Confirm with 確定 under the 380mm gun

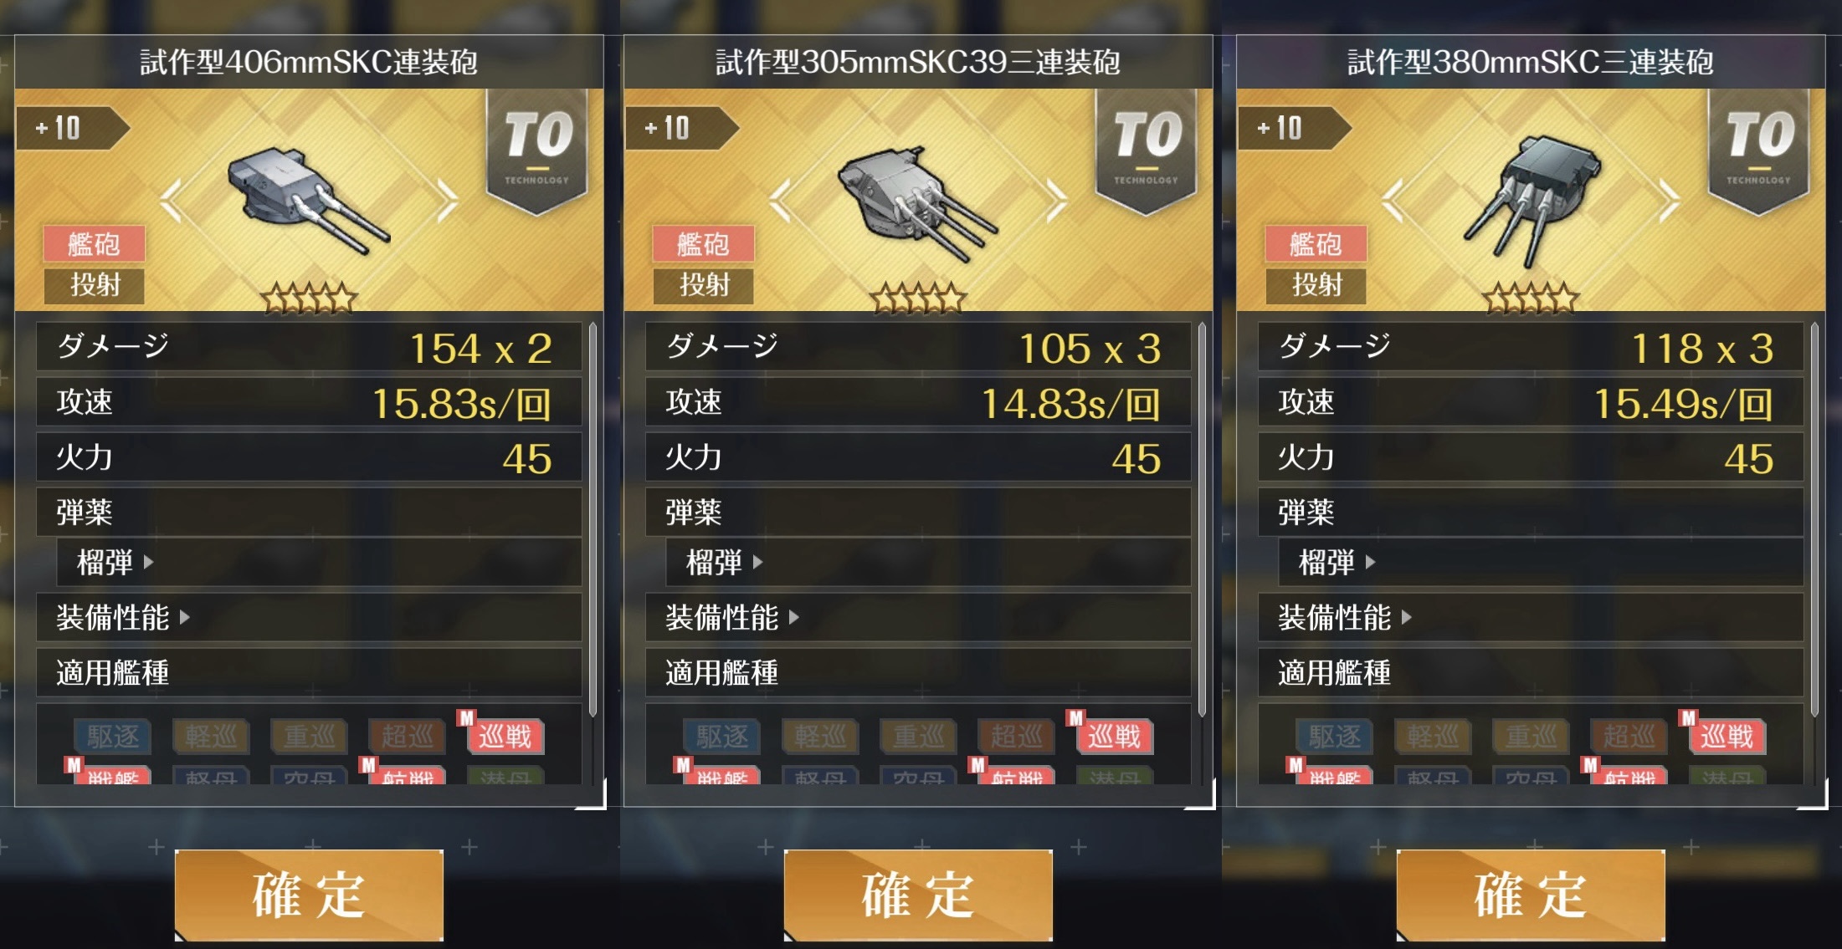1531,895
